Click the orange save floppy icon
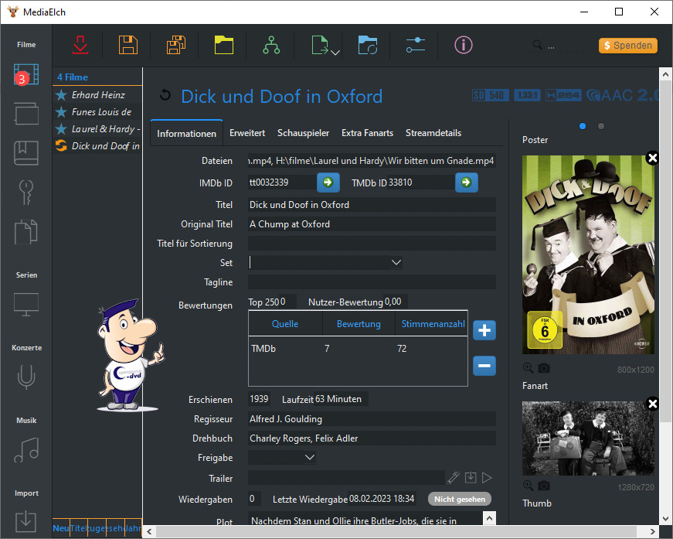Screen dimensions: 673x539 [128, 45]
